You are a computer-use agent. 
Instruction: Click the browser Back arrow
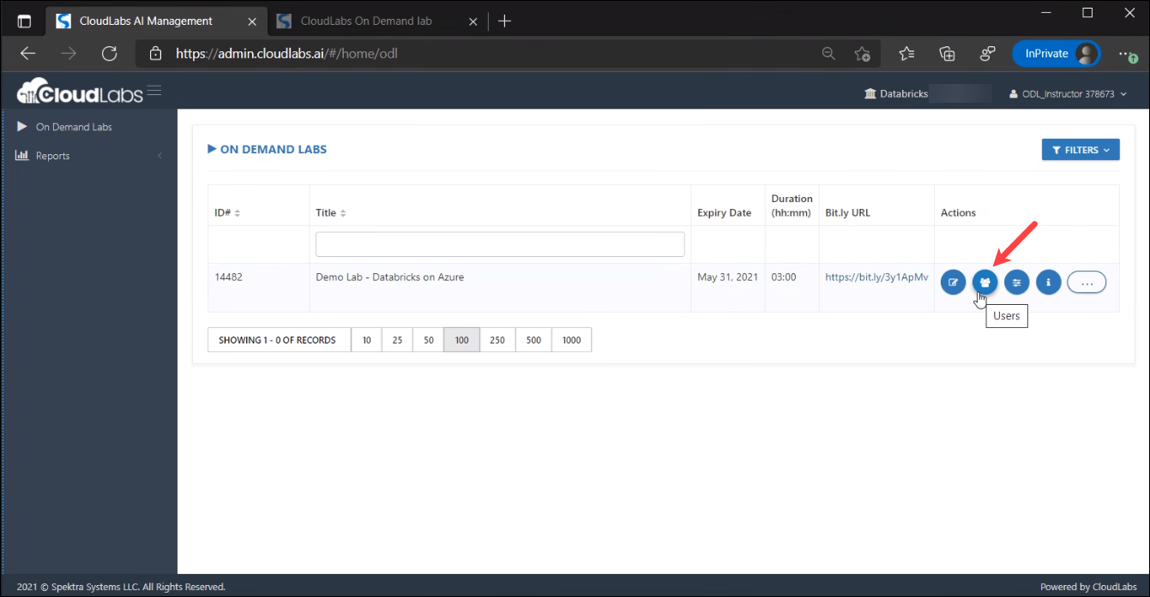(x=28, y=54)
